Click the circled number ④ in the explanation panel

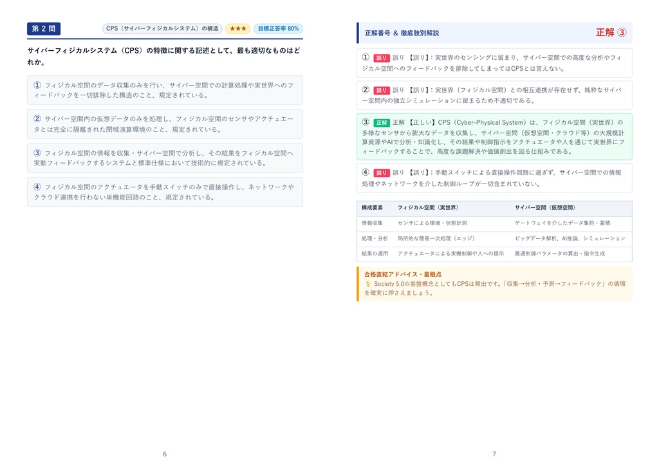pyautogui.click(x=366, y=173)
